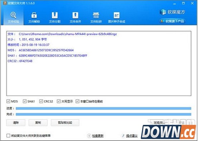Open the 文件分割 file split tab

coord(55,18)
